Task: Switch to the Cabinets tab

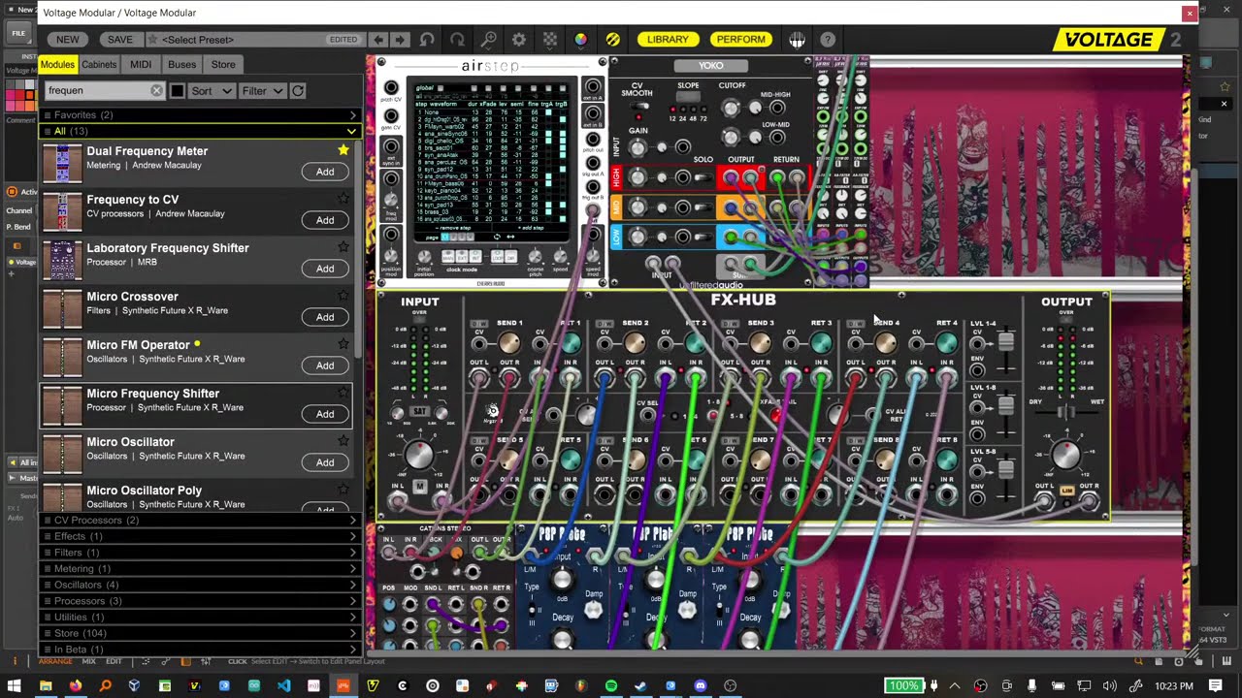Action: [x=99, y=64]
